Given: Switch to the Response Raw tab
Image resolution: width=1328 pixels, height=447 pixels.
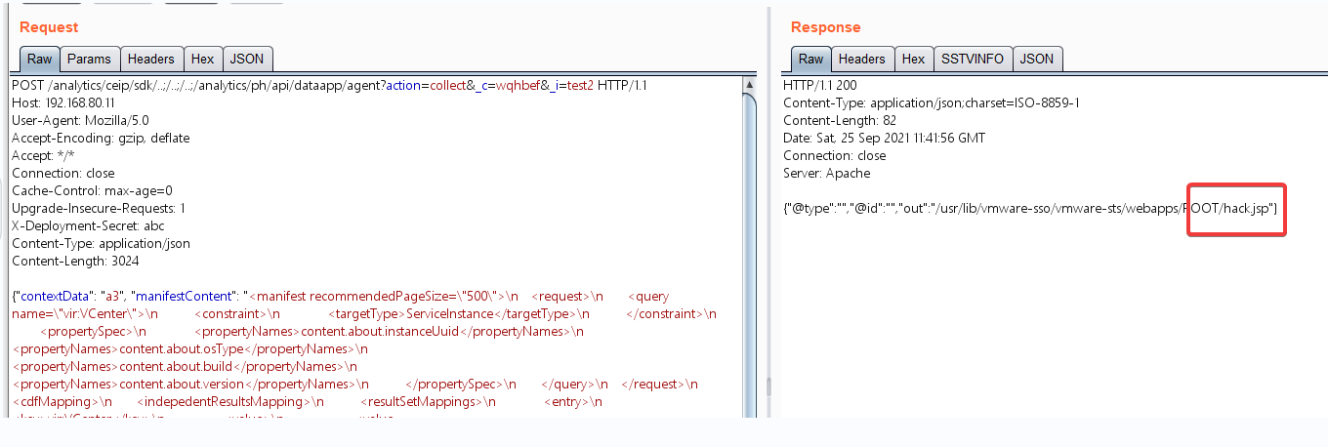Looking at the screenshot, I should pos(811,59).
